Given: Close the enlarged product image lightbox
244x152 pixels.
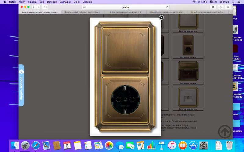Looking at the screenshot, I should pos(161,17).
